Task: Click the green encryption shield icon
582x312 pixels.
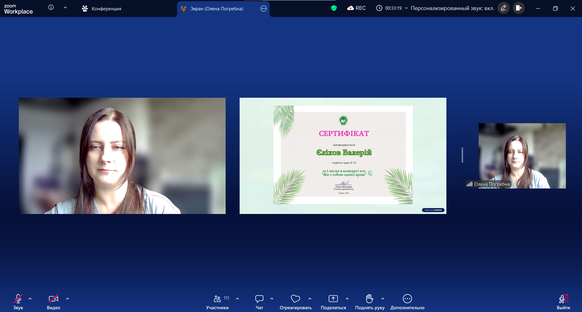Action: click(x=334, y=8)
